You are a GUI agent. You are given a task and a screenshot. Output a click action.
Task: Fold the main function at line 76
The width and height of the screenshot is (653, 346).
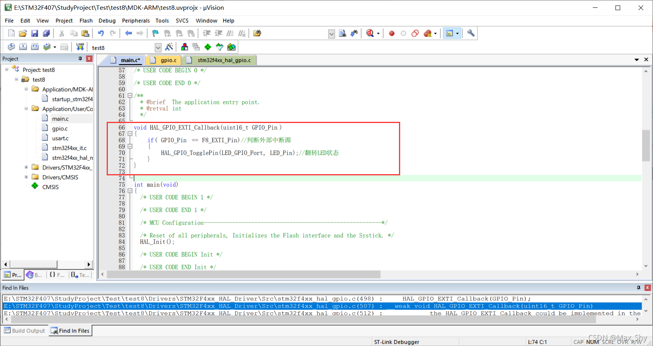point(130,191)
